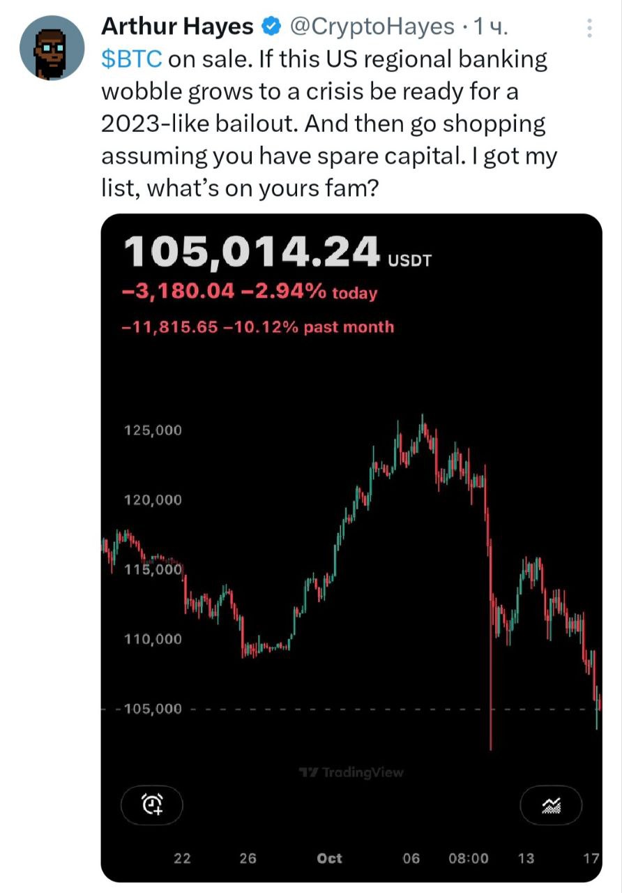Click the today change percentage line
622x893 pixels.
coord(250,292)
